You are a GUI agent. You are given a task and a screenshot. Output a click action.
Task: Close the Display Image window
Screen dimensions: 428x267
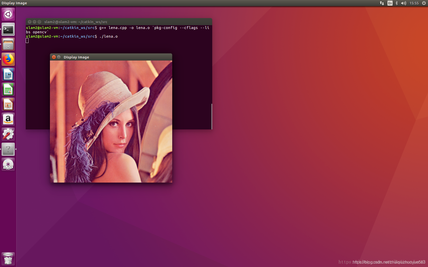[54, 57]
